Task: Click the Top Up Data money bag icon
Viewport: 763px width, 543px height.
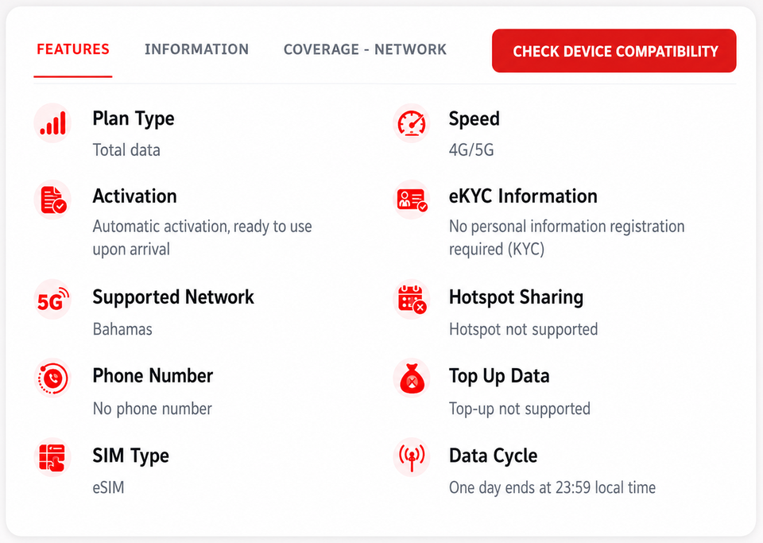Action: (412, 378)
